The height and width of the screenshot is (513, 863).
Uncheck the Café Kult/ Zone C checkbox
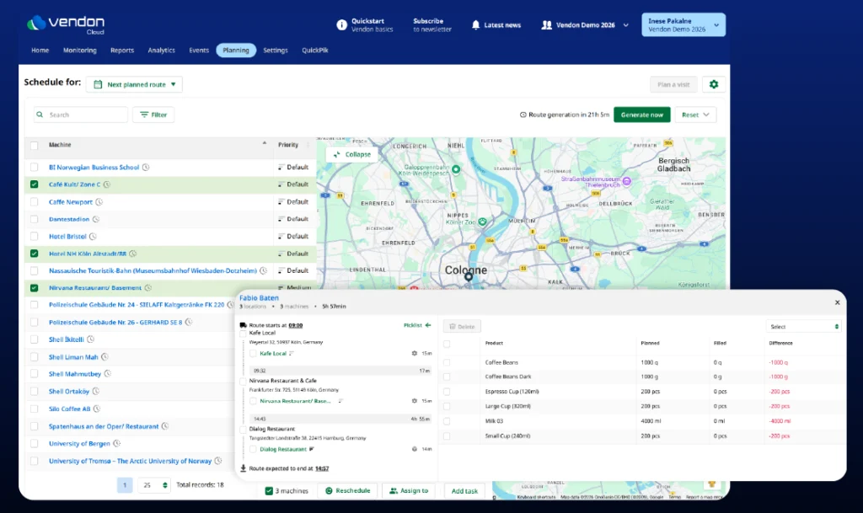[x=34, y=184]
